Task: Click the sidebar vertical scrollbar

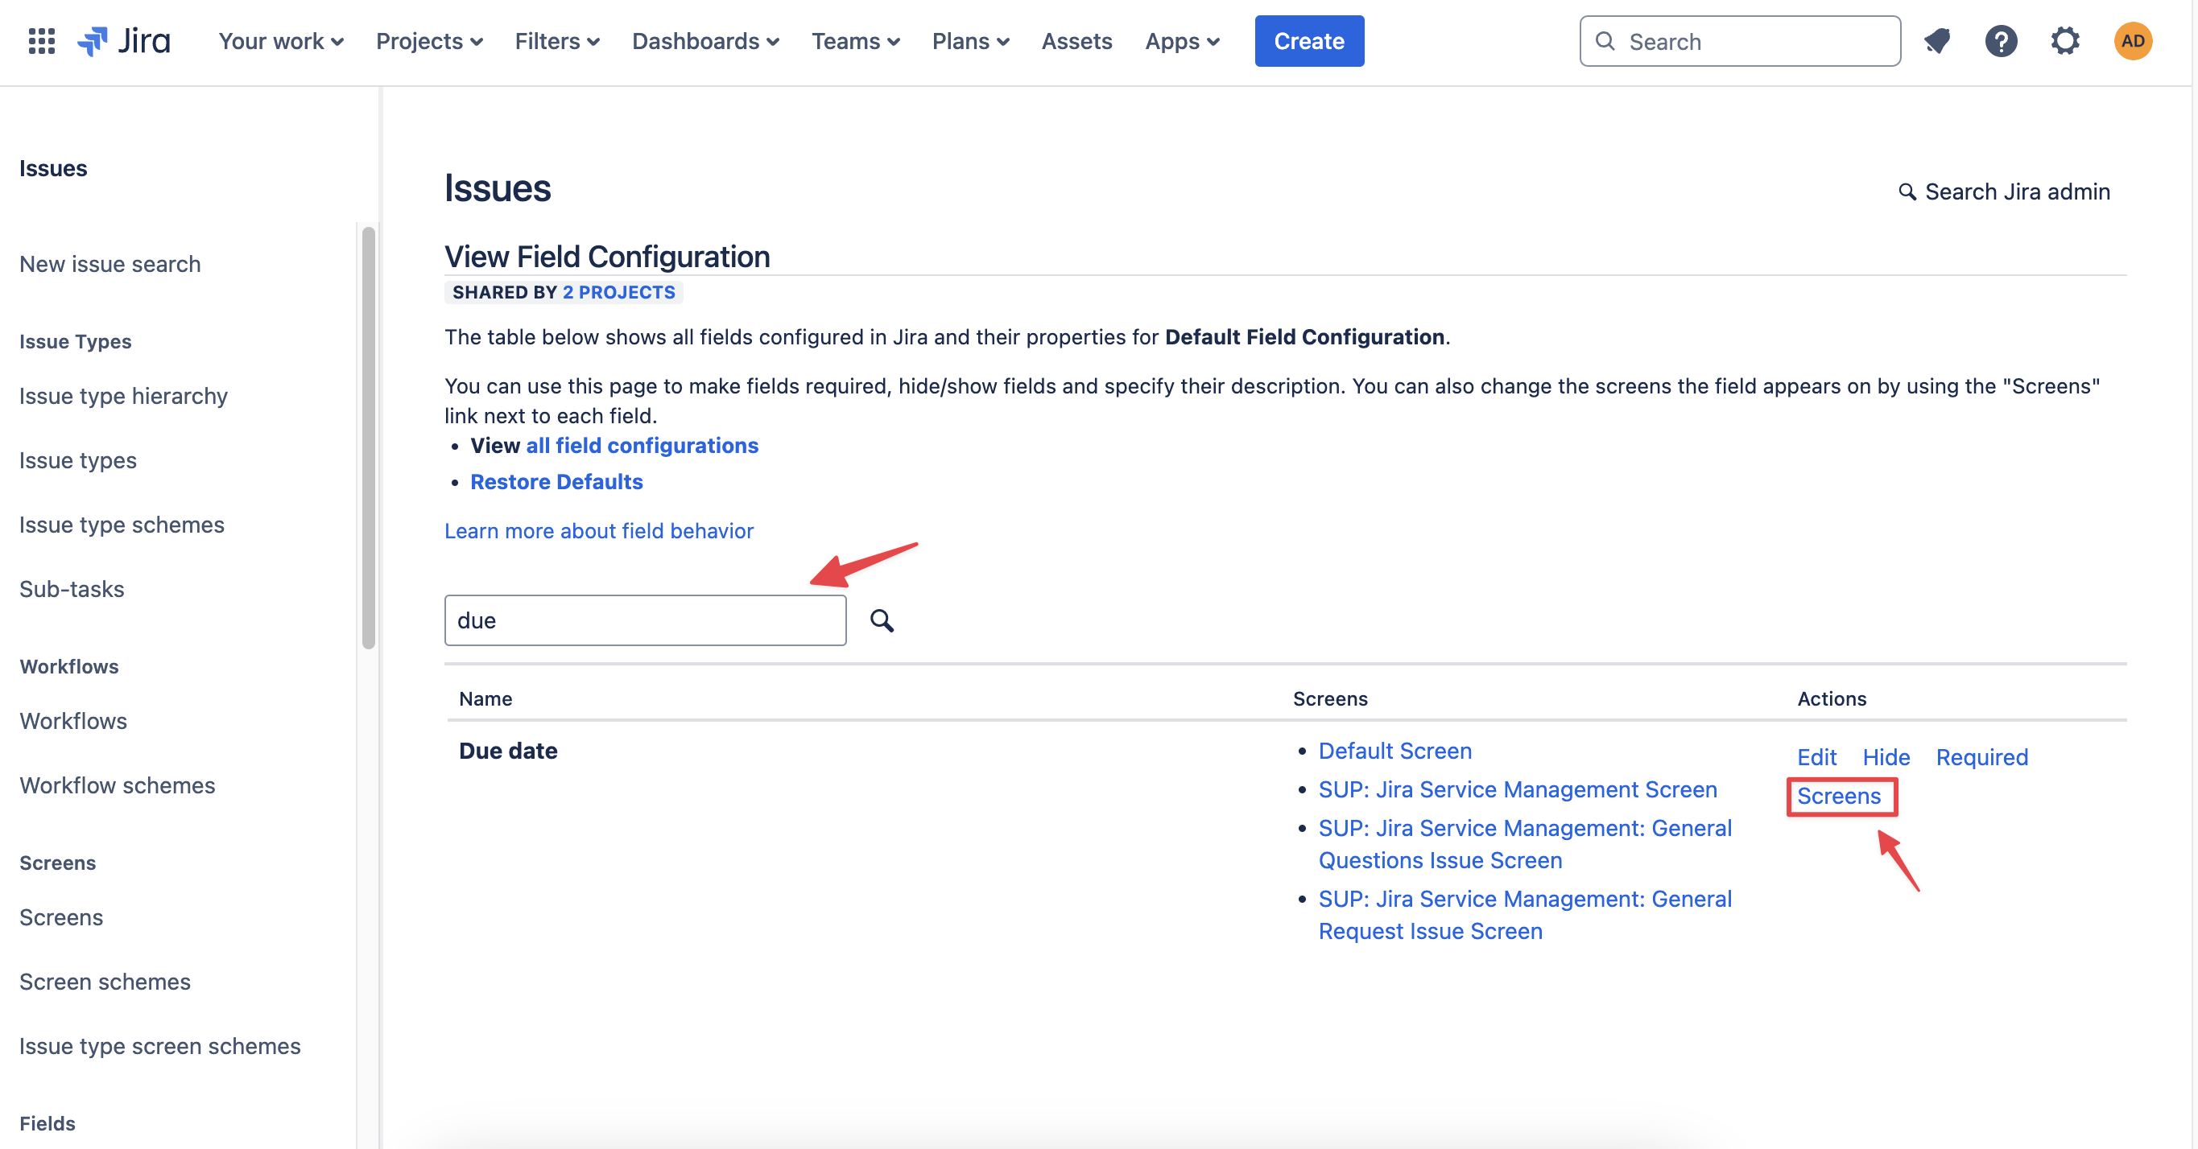Action: pyautogui.click(x=369, y=437)
